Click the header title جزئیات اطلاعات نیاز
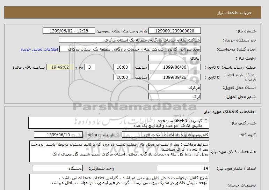 (234, 13)
